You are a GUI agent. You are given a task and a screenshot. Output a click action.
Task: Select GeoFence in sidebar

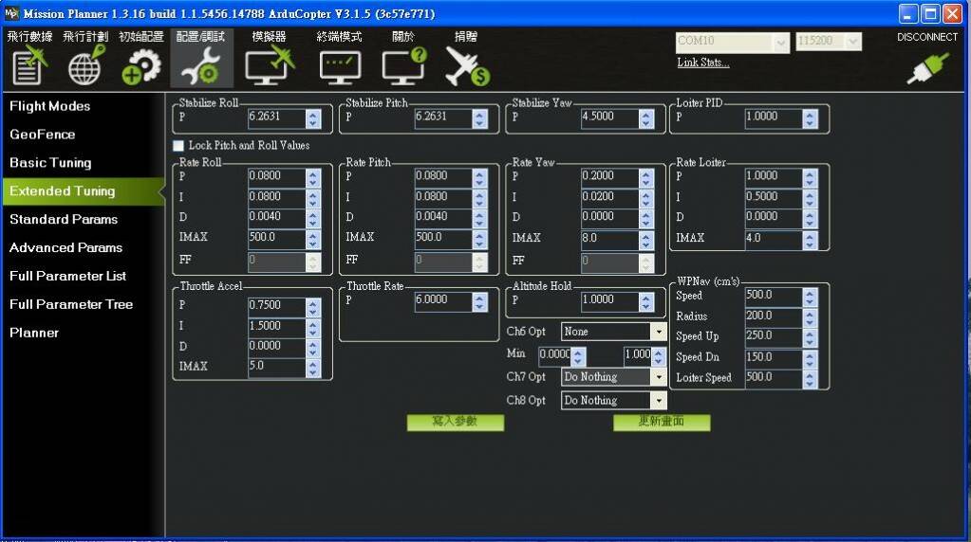42,135
